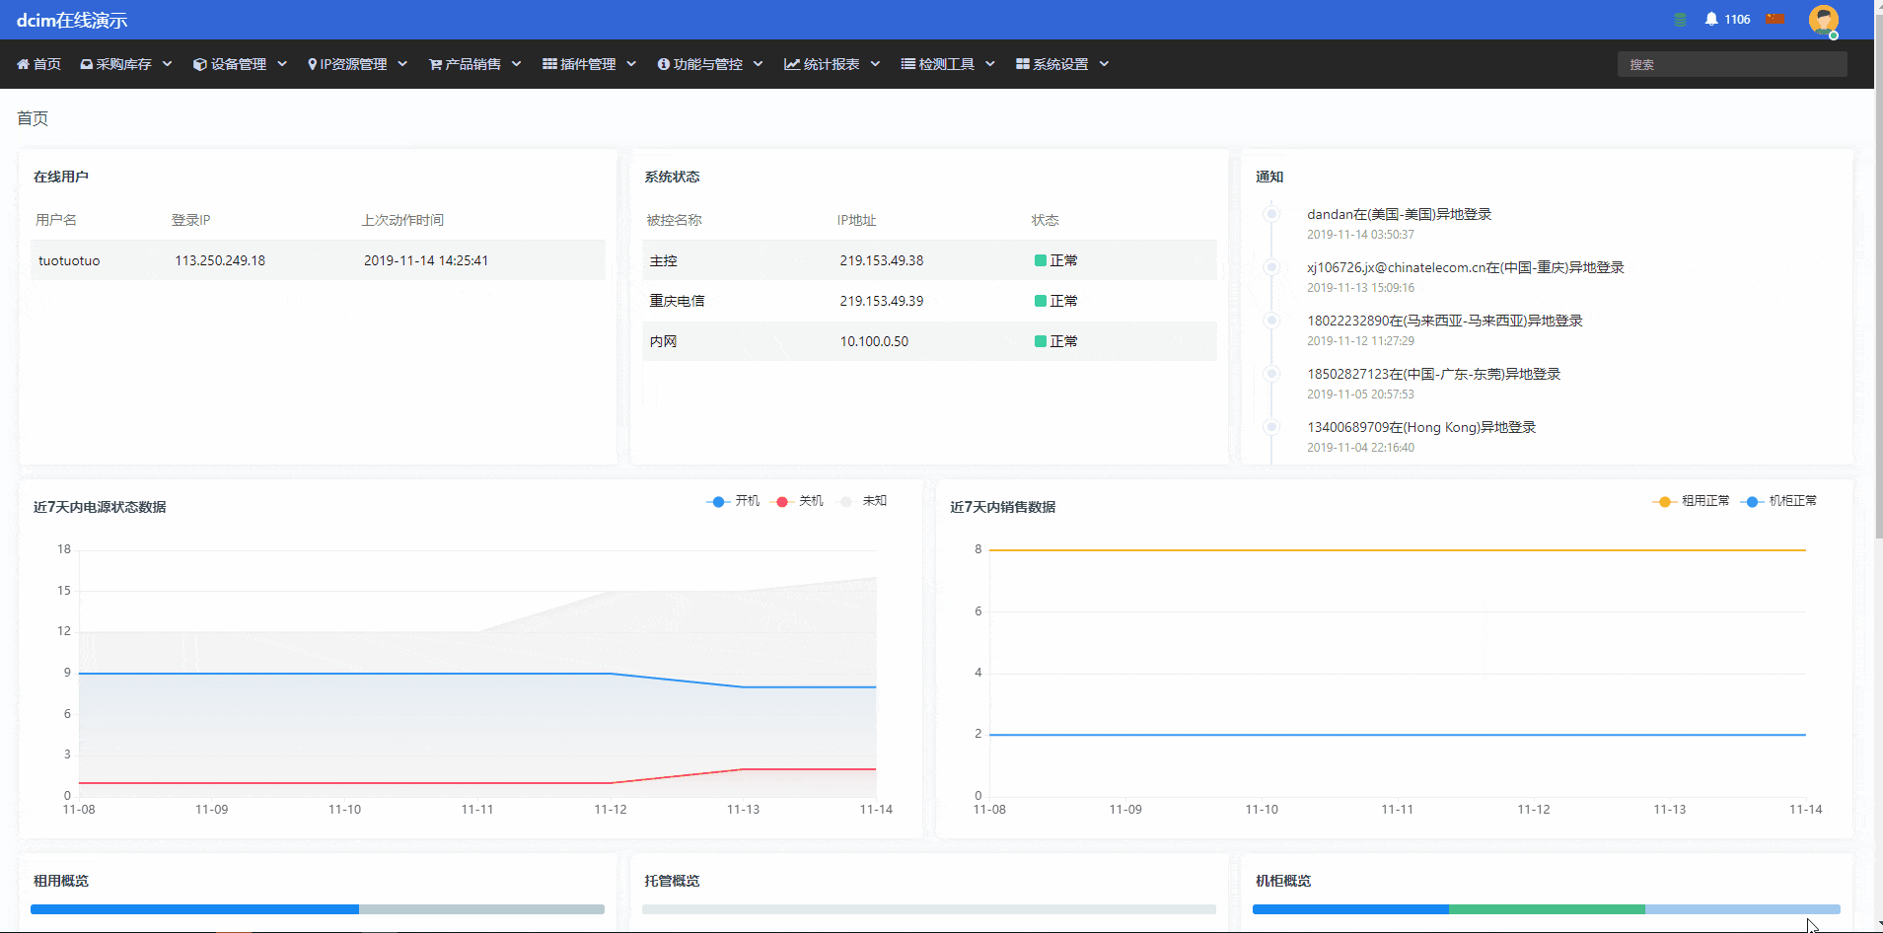Click the shopping cart icon for 产品销售
This screenshot has height=933, width=1883.
(435, 64)
